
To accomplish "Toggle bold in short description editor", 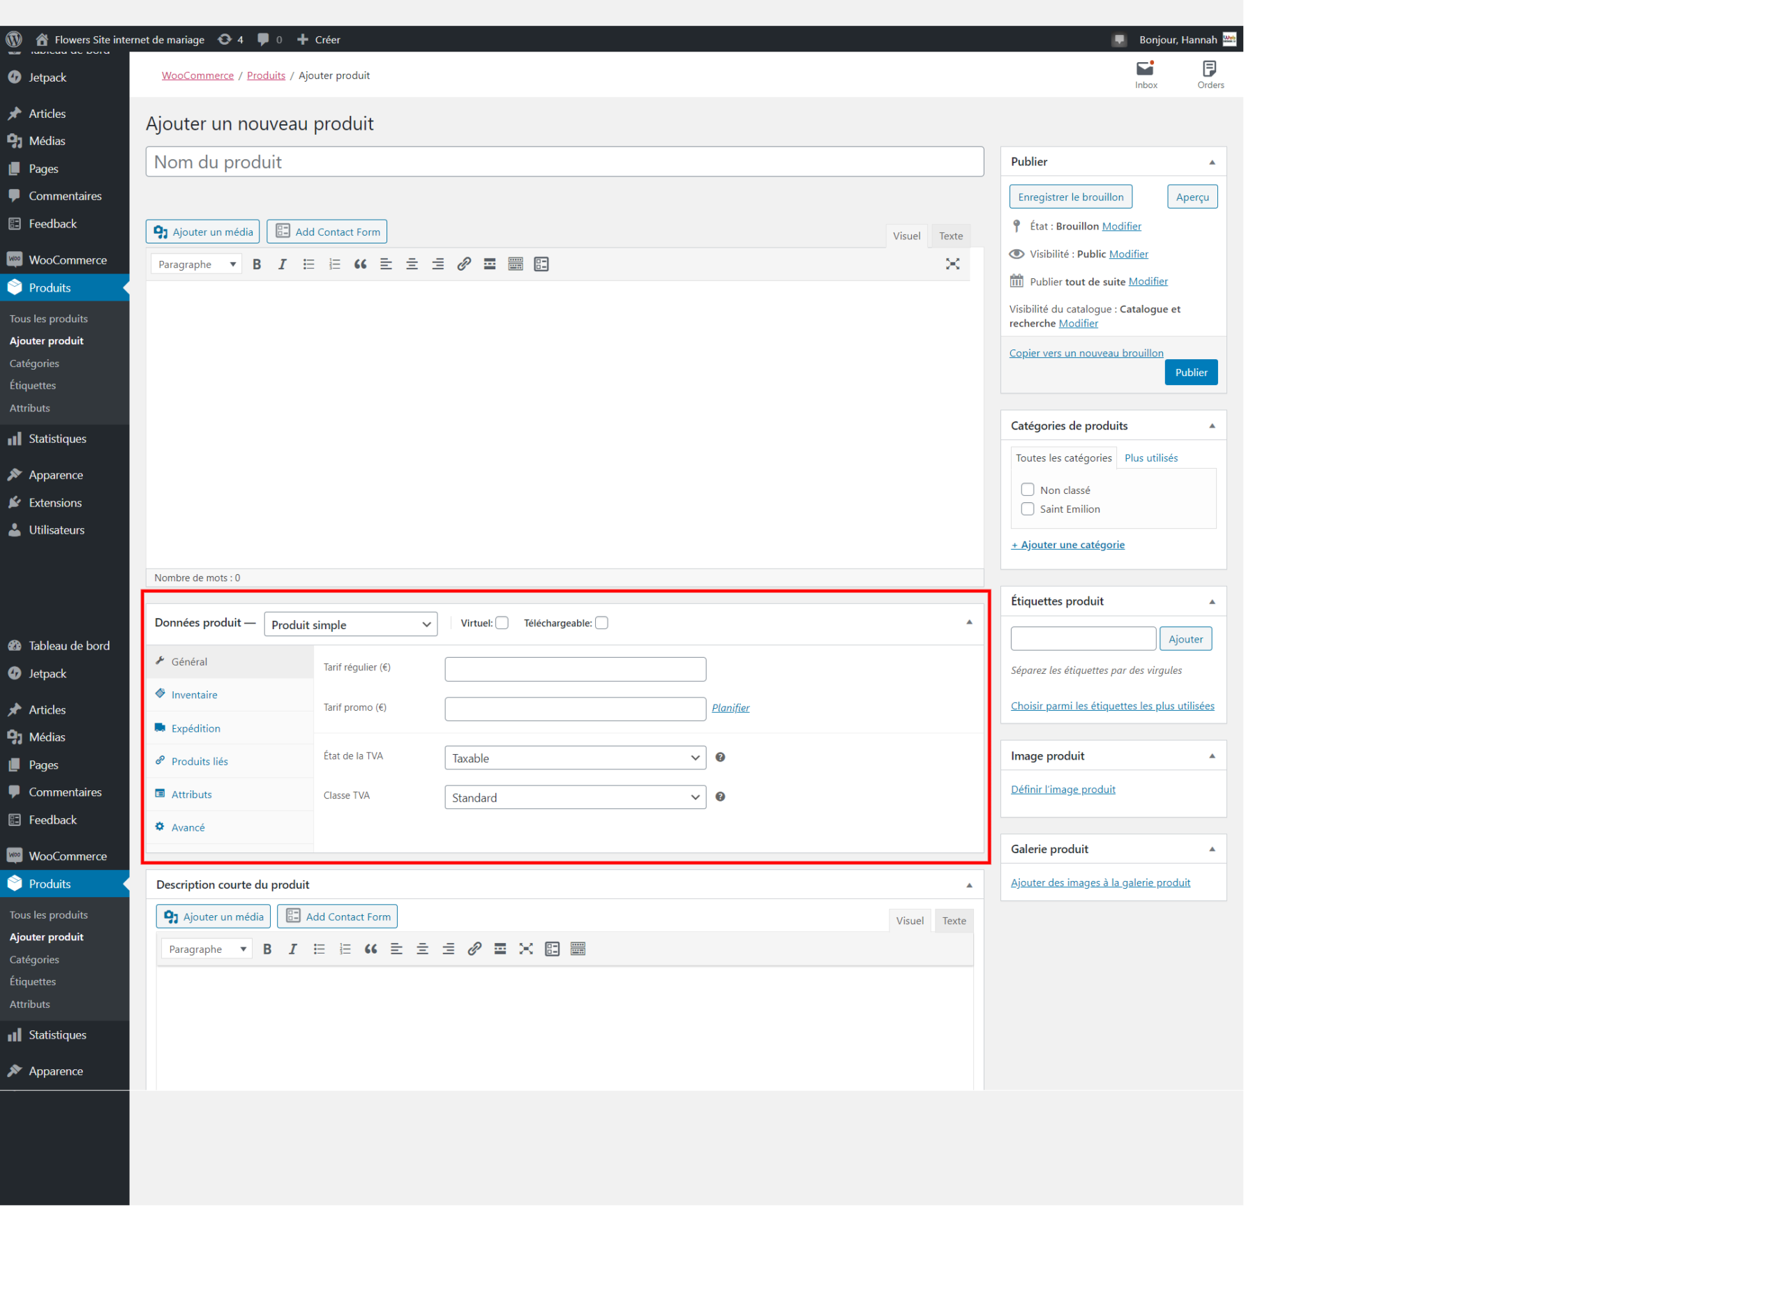I will coord(267,949).
